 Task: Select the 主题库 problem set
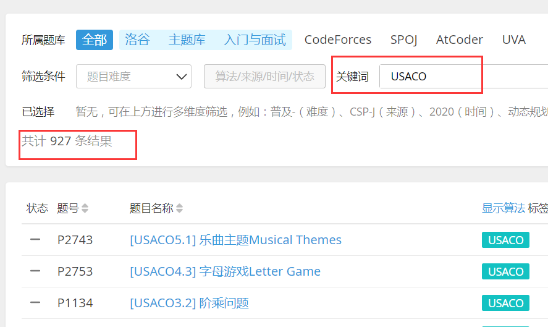(x=187, y=40)
